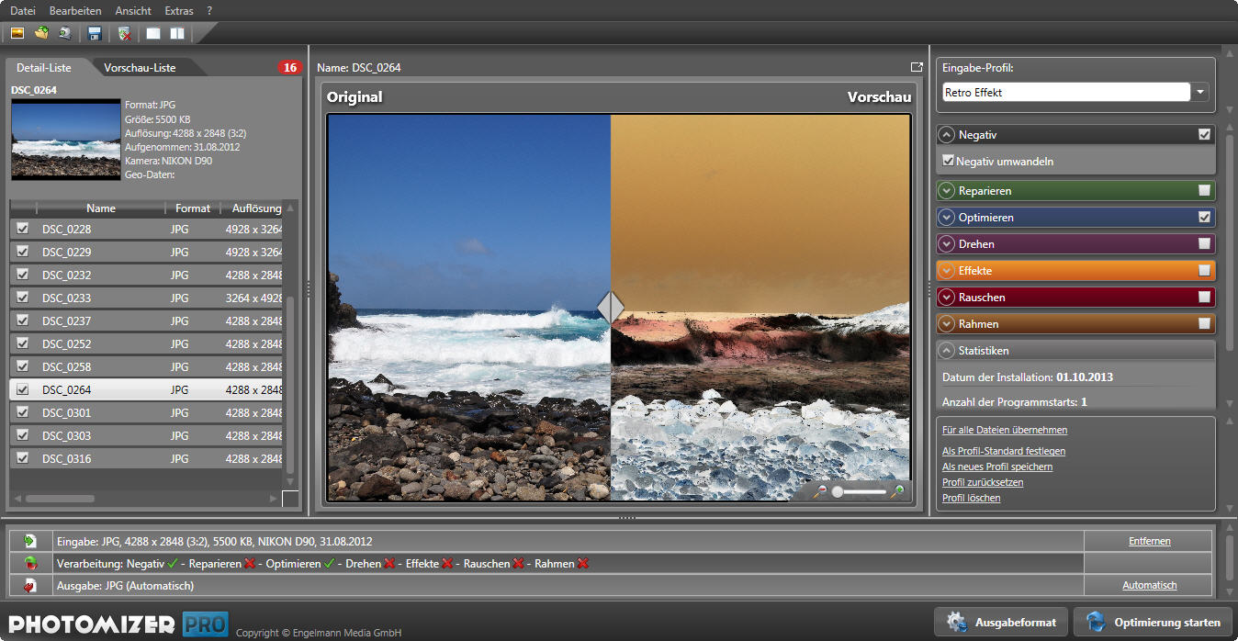Click the add image toolbar icon
Image resolution: width=1238 pixels, height=641 pixels.
pos(17,34)
